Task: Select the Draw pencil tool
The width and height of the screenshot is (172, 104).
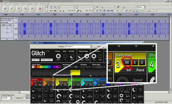Action: [x=55, y=7]
